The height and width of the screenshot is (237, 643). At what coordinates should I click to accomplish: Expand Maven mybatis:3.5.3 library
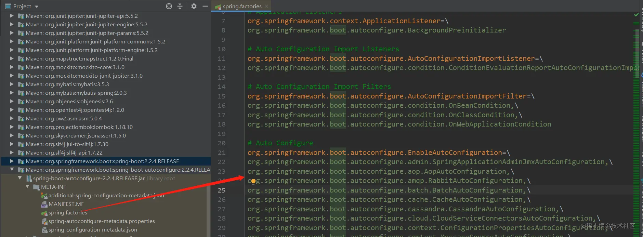point(12,84)
